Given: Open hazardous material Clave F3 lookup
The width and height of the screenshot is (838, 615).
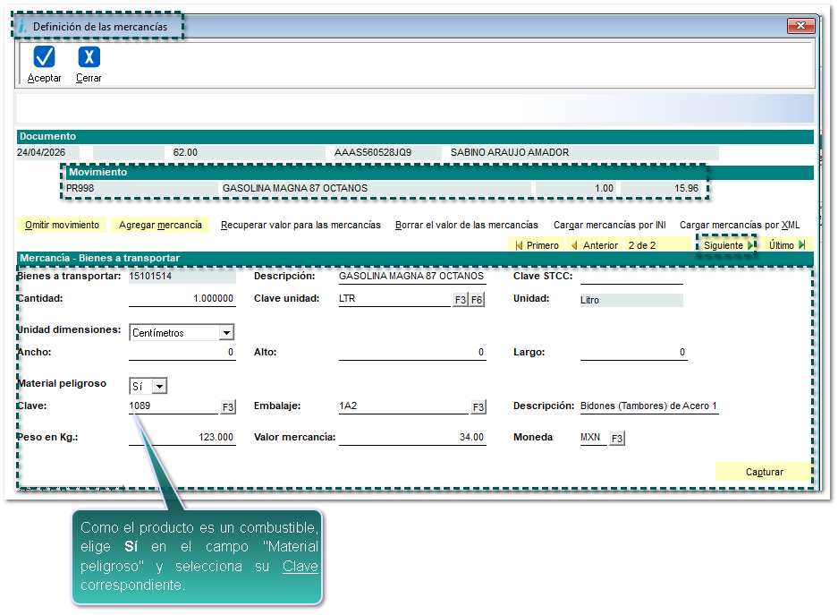Looking at the screenshot, I should point(228,407).
